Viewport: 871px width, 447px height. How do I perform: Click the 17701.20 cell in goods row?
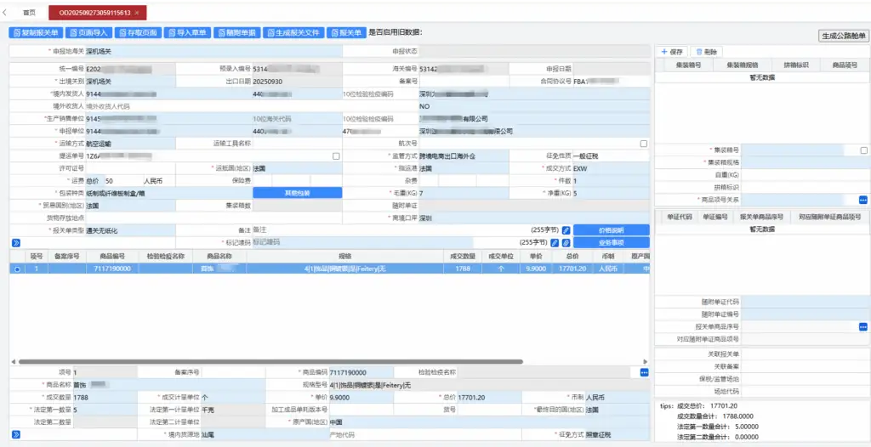tap(574, 269)
